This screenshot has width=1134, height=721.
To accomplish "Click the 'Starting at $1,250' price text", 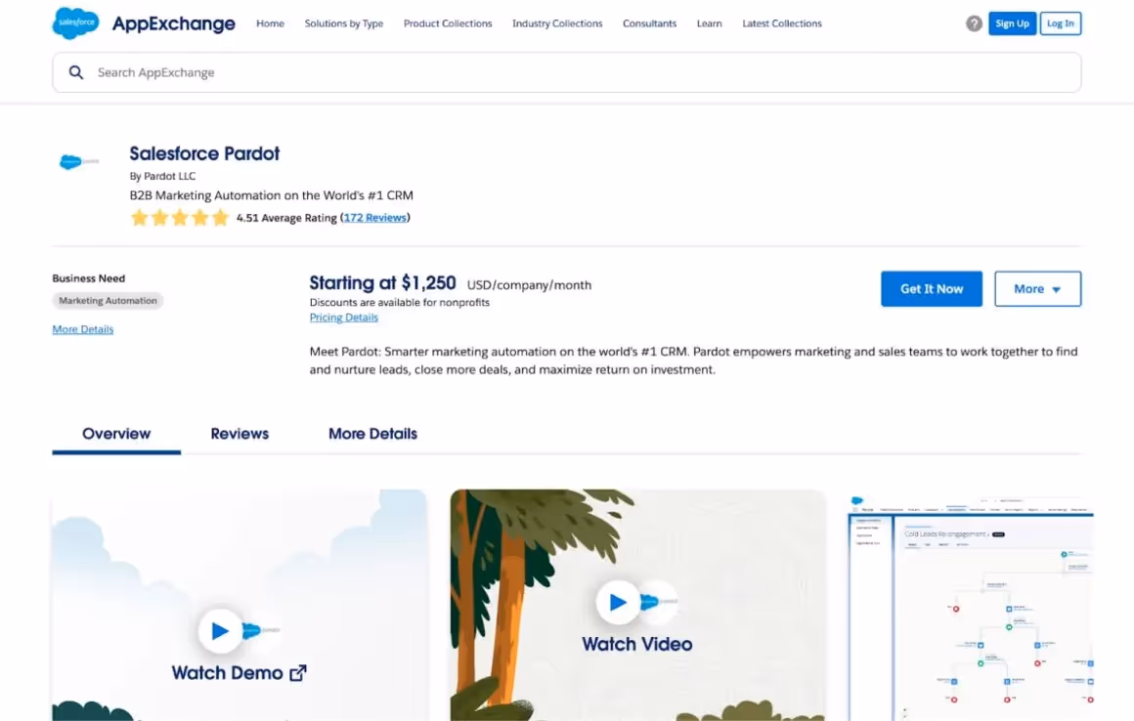I will (382, 282).
